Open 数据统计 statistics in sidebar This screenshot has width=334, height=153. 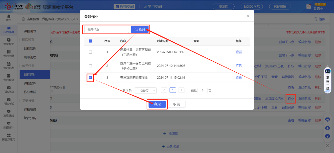8,125
